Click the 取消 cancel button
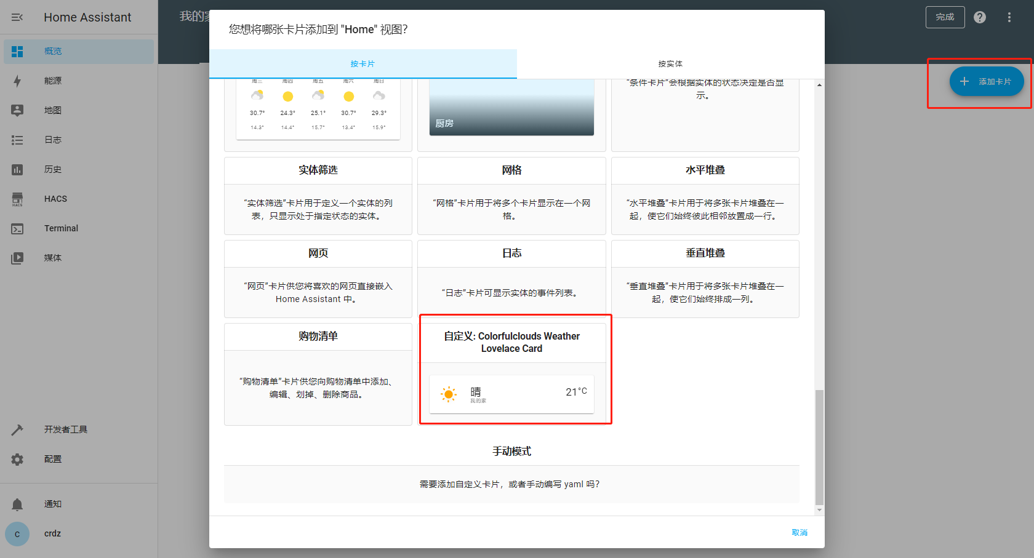Screen dimensions: 1034x558 click(800, 533)
